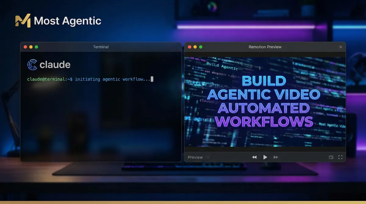Viewport: 366px width, 204px height.
Task: Close Remotion Preview with the X button
Action: point(341,47)
